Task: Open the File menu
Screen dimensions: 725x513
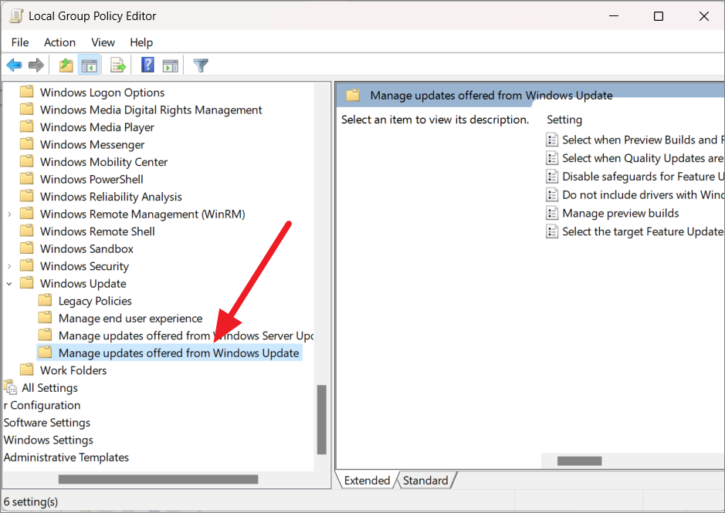Action: click(x=20, y=42)
